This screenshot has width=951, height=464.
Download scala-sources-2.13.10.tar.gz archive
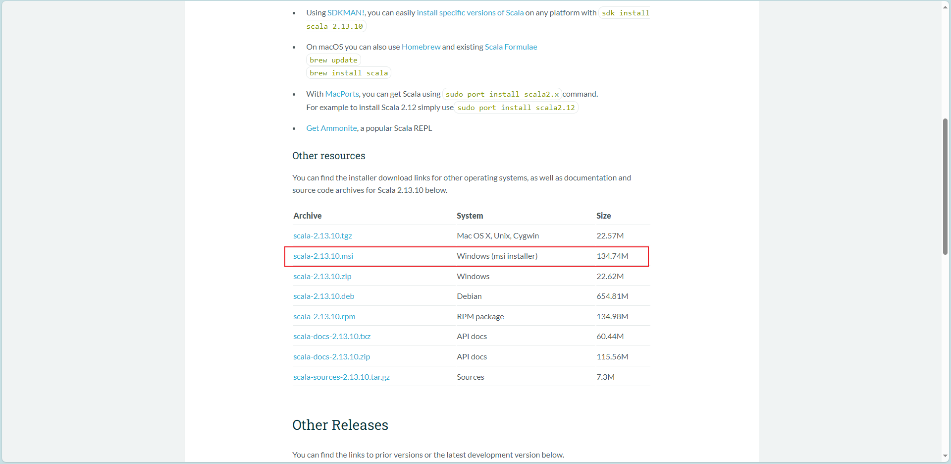click(x=341, y=377)
